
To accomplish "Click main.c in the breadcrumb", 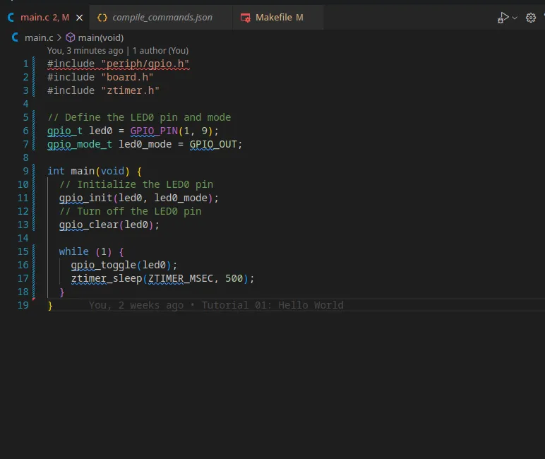I will [39, 37].
